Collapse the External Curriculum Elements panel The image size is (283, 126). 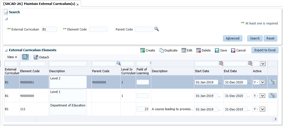(x=6, y=50)
